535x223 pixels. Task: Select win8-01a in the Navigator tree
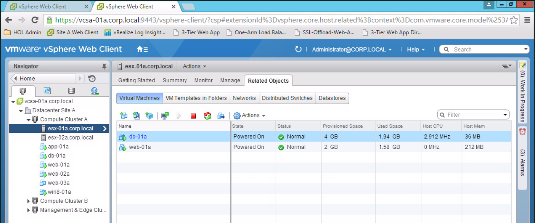tap(59, 192)
